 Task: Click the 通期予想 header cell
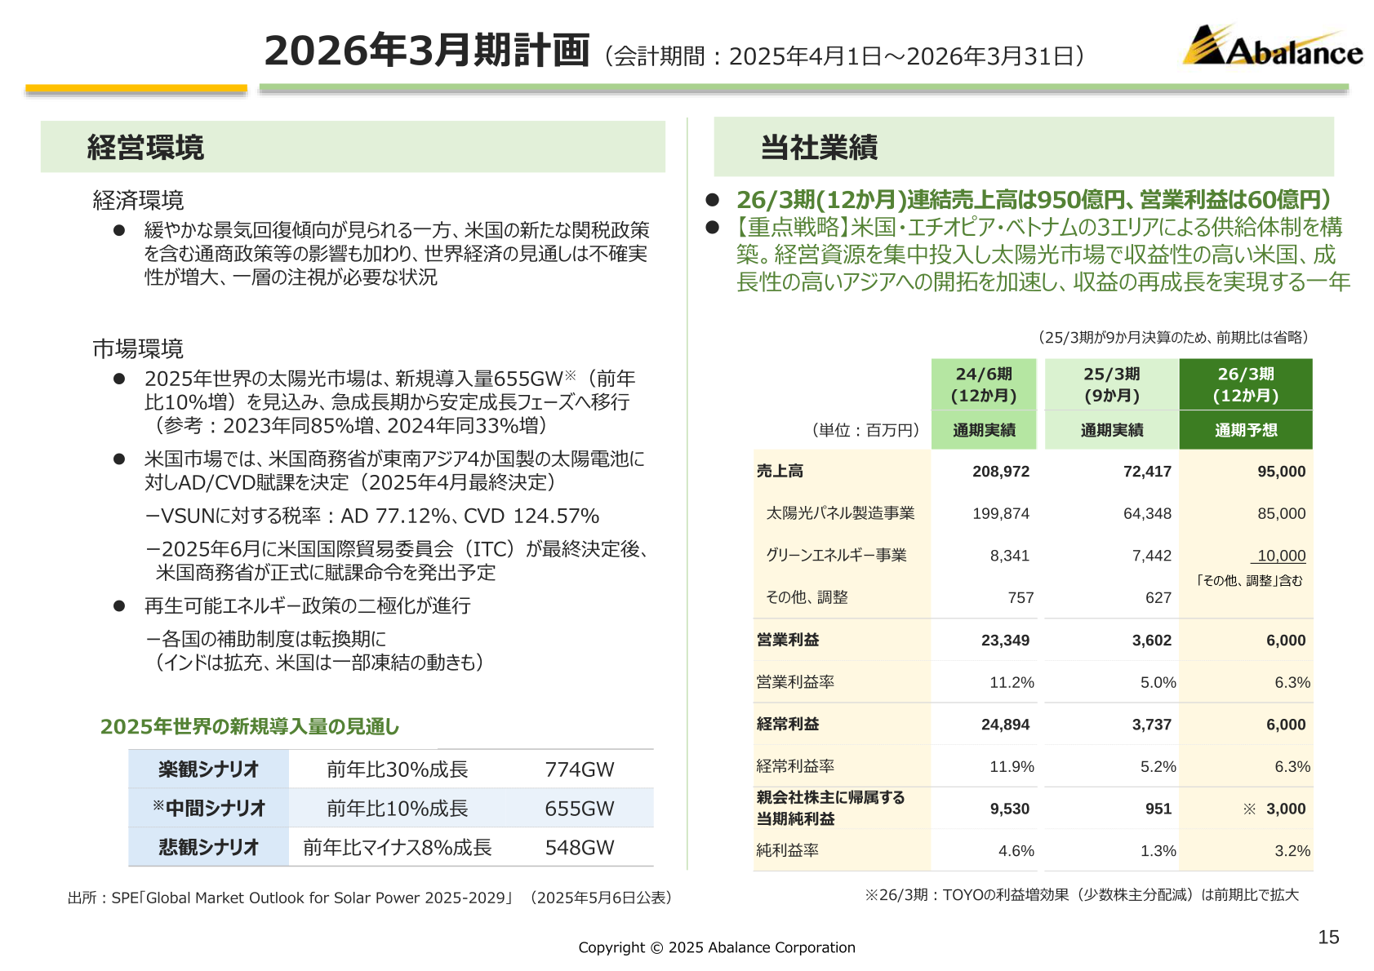pyautogui.click(x=1246, y=430)
